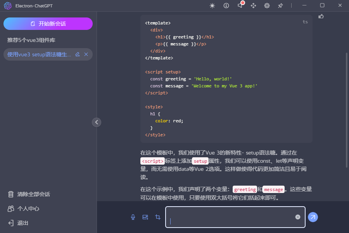Focus the message input box
349x233 pixels.
(235, 217)
